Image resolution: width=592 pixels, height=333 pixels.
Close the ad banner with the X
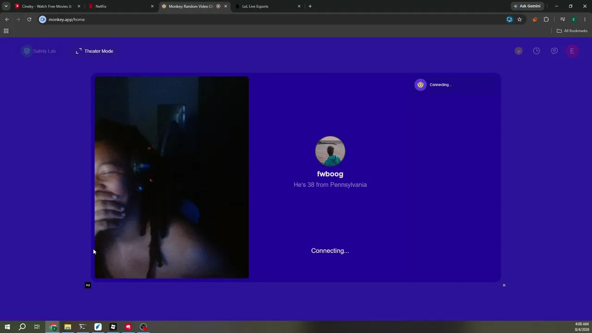tap(504, 285)
